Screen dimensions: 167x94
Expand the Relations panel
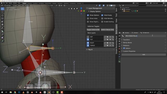point(122,45)
